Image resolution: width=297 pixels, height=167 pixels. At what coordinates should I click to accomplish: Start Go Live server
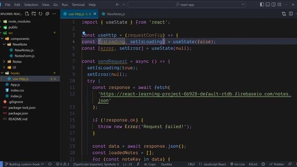(238, 164)
